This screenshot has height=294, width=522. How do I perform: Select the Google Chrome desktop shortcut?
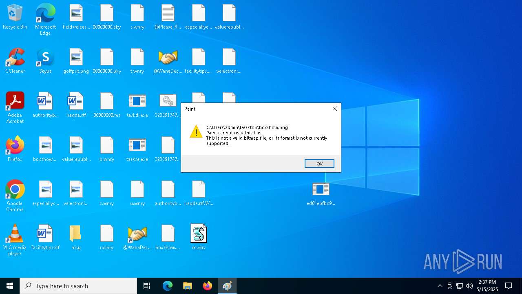click(x=15, y=196)
